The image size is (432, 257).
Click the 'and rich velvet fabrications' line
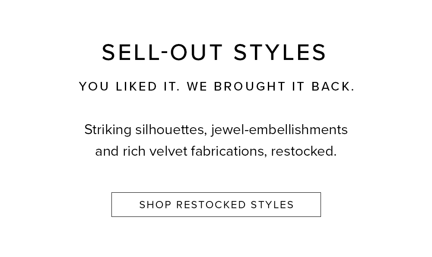pyautogui.click(x=216, y=151)
